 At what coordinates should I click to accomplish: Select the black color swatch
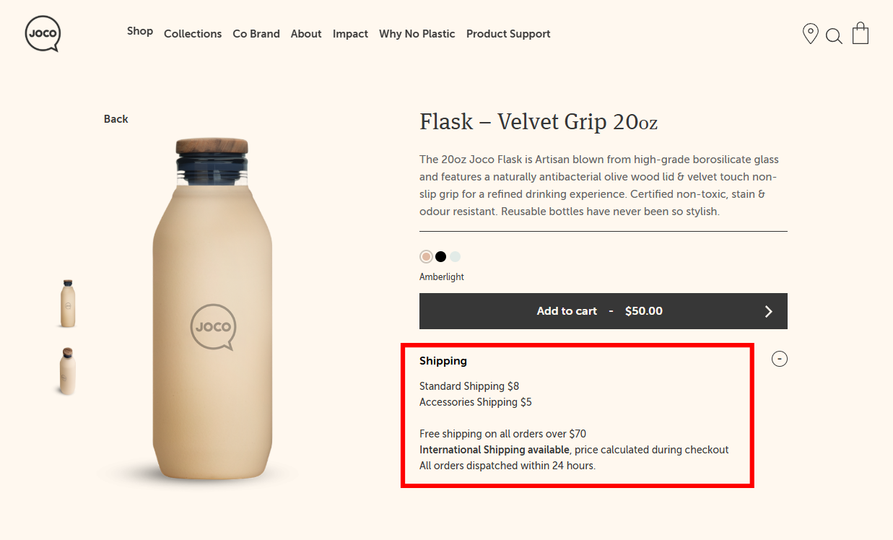(x=440, y=256)
